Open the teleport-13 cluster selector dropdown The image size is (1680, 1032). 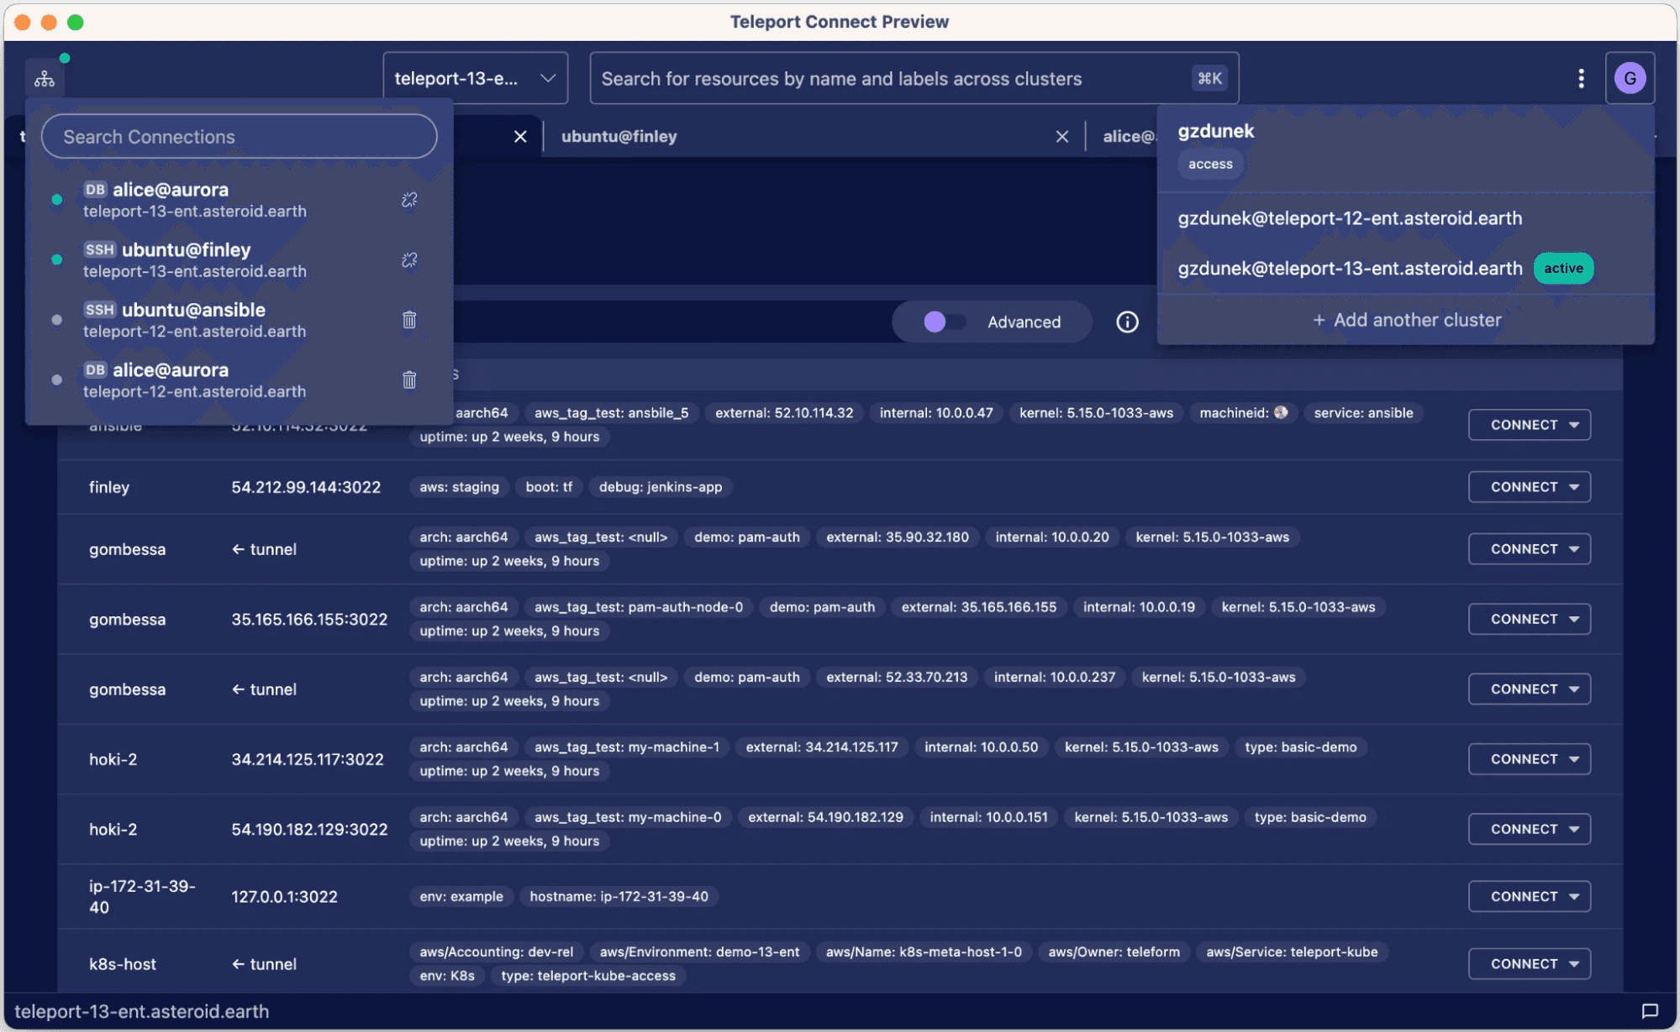coord(474,77)
